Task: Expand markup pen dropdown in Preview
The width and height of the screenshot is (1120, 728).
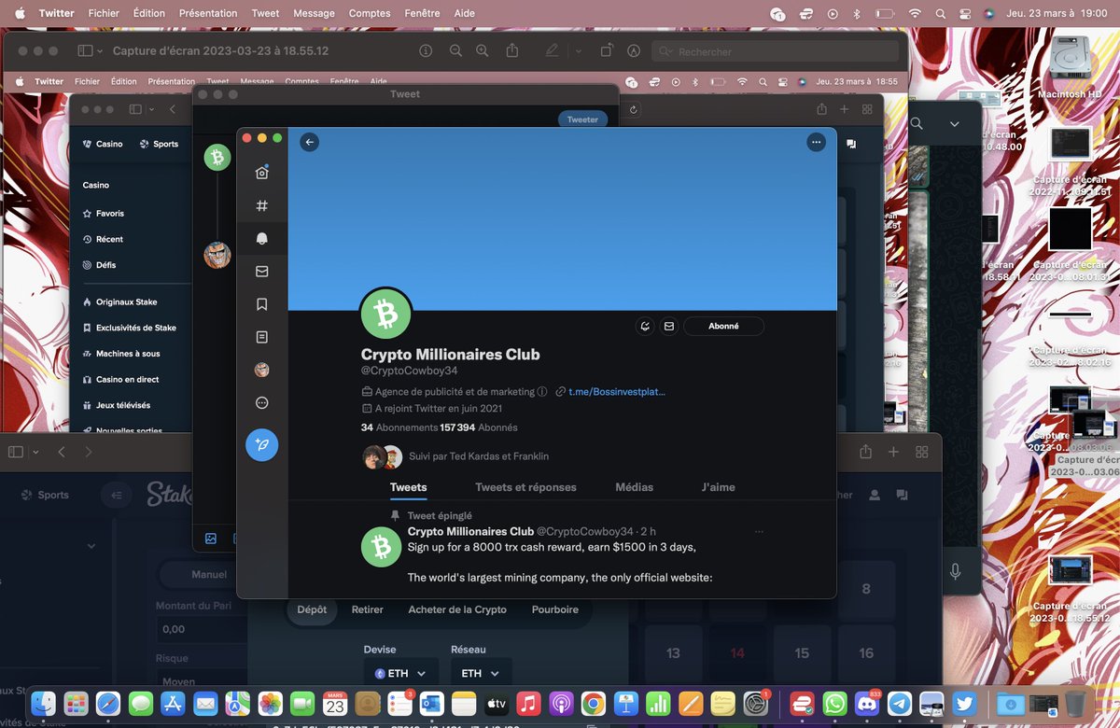Action: coord(578,51)
